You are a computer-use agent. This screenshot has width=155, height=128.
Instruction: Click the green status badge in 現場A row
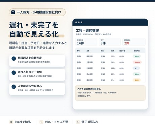[x=136, y=56]
